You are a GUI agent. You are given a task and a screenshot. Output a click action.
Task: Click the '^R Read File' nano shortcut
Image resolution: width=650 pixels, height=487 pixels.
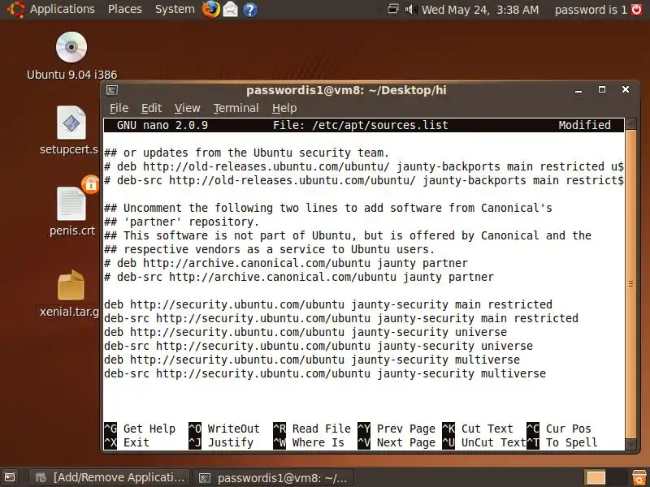pos(312,429)
